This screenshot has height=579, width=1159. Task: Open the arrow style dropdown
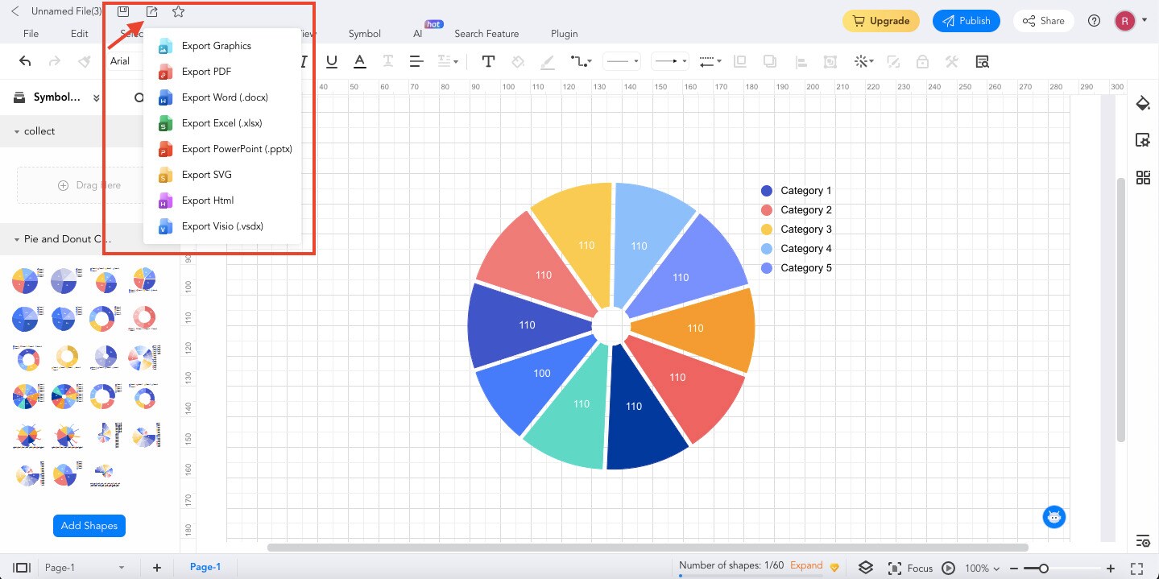(669, 61)
